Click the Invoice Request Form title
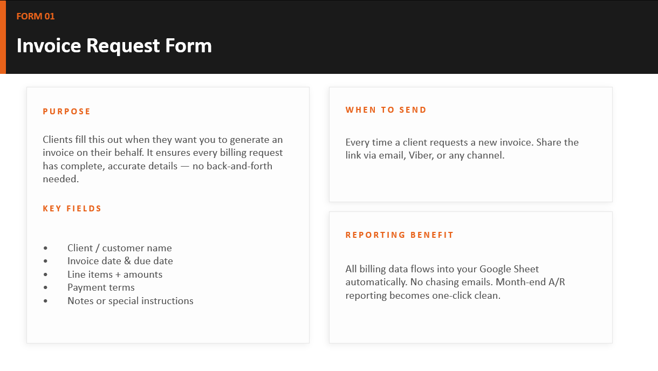This screenshot has height=371, width=658. click(x=114, y=45)
